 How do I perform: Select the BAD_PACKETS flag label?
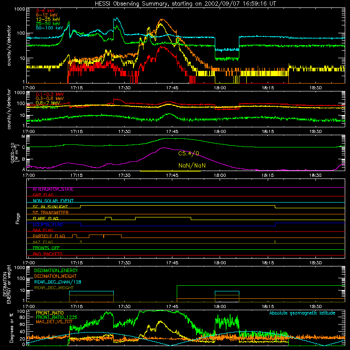48,254
